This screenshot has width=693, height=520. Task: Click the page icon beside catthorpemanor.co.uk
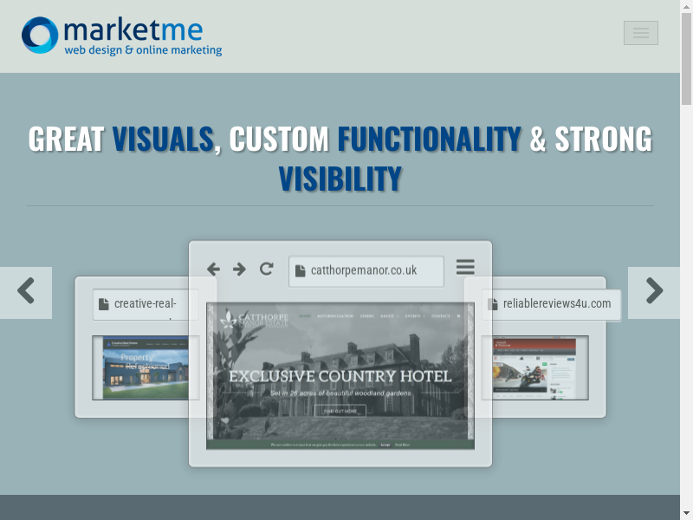pyautogui.click(x=300, y=270)
